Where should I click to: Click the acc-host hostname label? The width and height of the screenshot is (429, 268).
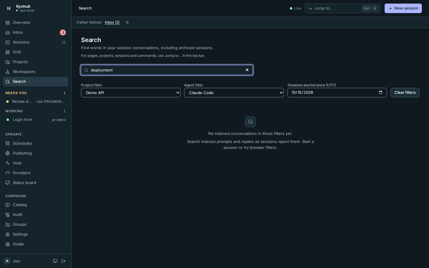point(27,11)
